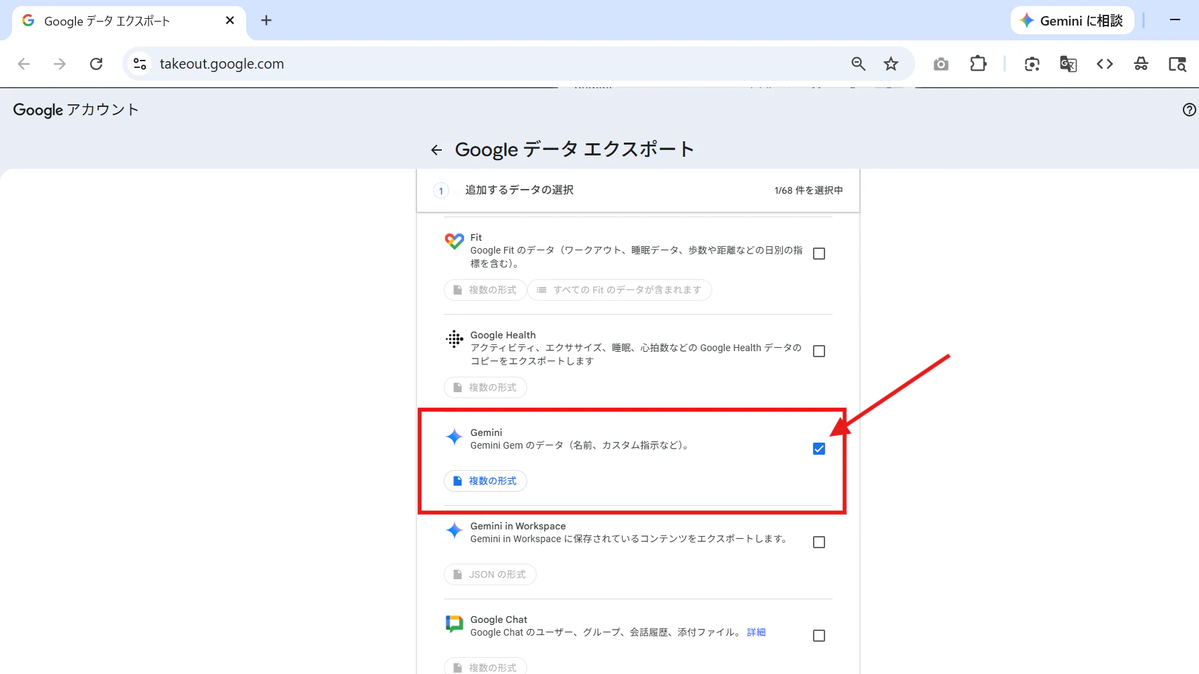The image size is (1199, 674).
Task: Click the Google Health title text
Action: (x=503, y=335)
